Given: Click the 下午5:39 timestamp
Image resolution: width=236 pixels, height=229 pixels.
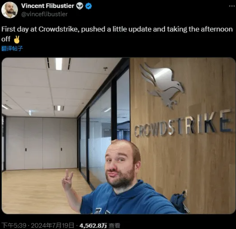Looking at the screenshot, I should click(14, 225).
